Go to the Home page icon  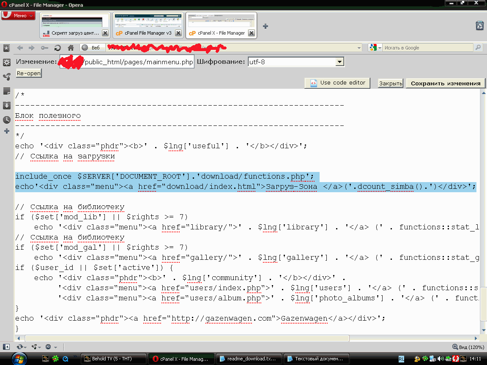[x=71, y=48]
